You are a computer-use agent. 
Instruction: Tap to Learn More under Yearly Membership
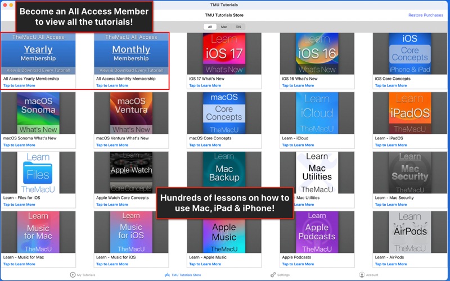(19, 85)
